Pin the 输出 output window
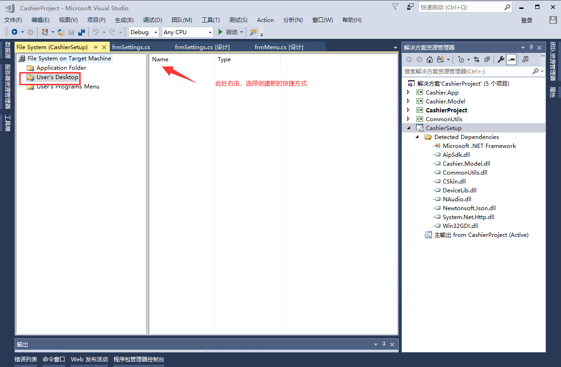Screen dimensions: 561x367 (385, 344)
